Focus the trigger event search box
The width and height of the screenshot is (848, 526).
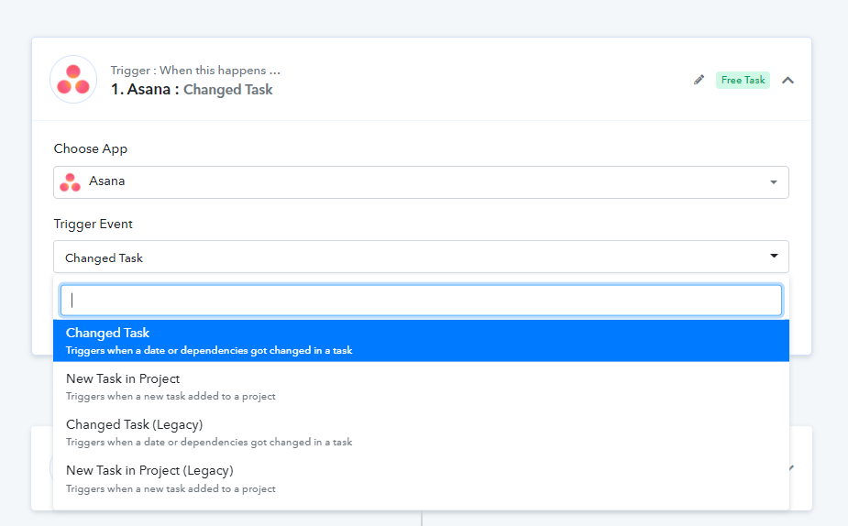click(x=421, y=300)
